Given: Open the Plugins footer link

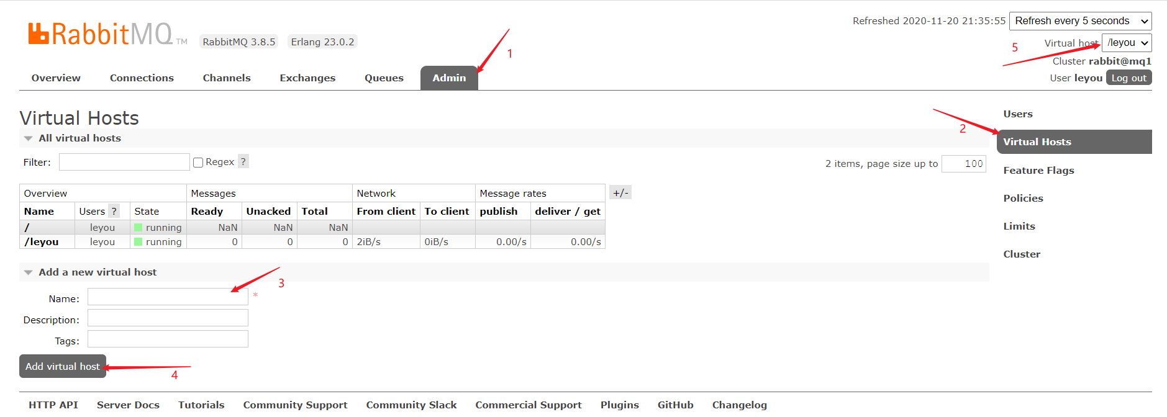Looking at the screenshot, I should [619, 405].
